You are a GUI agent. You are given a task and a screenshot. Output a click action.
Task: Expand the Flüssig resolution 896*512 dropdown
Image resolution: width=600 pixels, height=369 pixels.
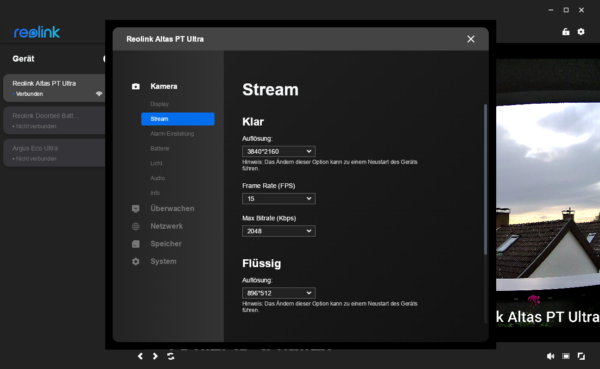click(278, 293)
